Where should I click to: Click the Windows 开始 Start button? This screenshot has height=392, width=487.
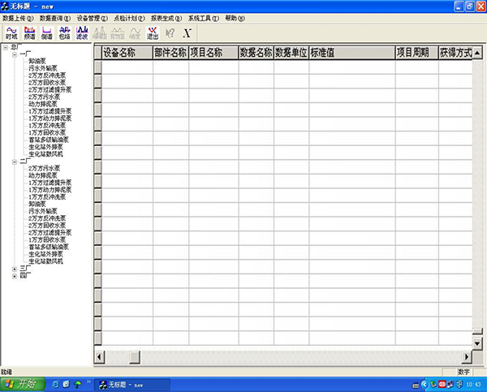(x=21, y=384)
